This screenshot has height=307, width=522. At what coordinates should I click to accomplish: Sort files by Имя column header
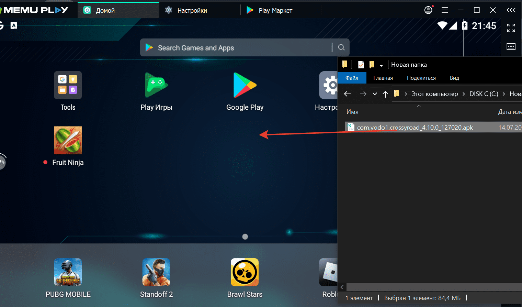tap(353, 112)
